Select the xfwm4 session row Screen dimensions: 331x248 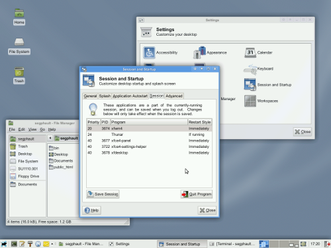pyautogui.click(x=149, y=129)
